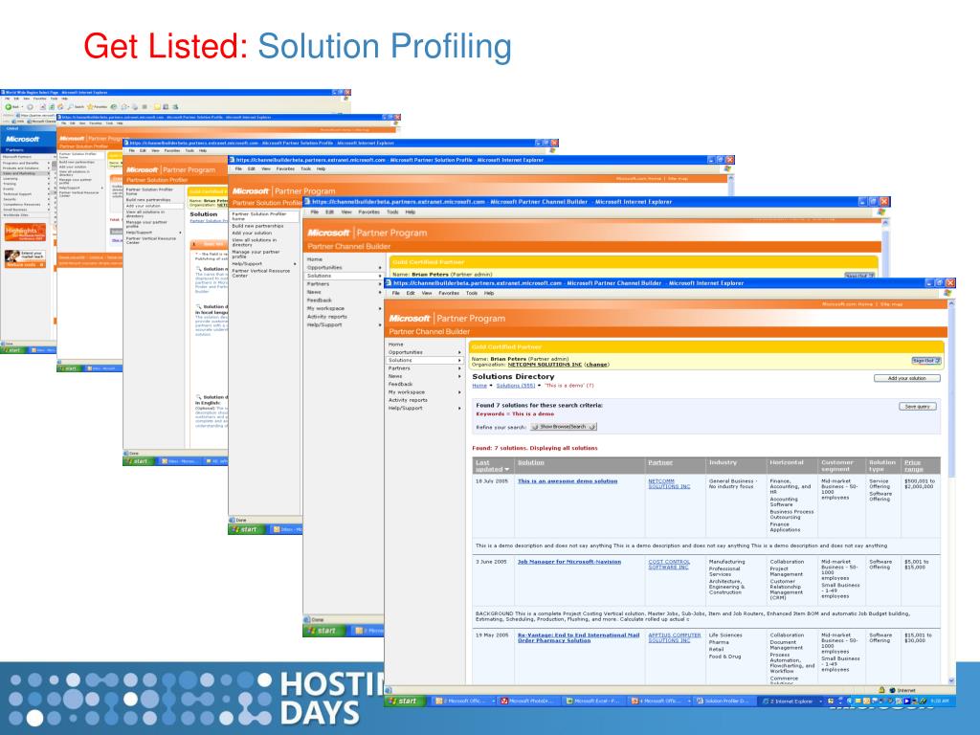Viewport: 980px width, 735px height.
Task: Open Microsoft Excel taskbar item
Action: coord(591,702)
